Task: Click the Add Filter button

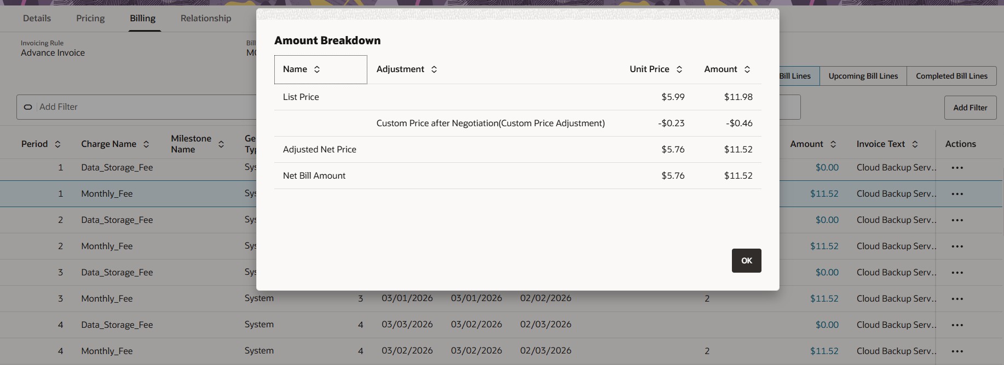Action: [970, 108]
